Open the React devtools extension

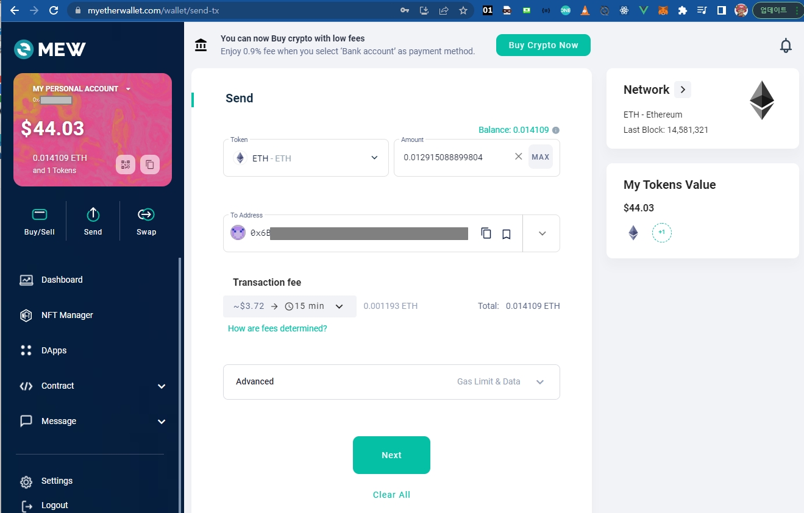click(x=624, y=10)
